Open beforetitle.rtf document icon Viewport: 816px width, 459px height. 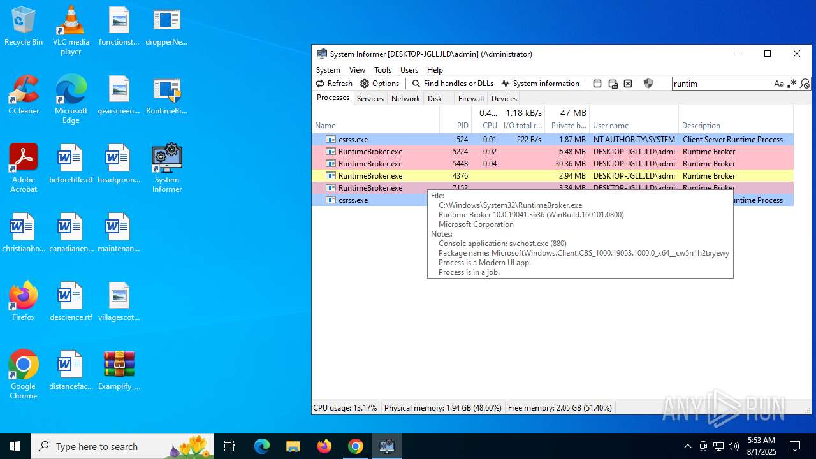[x=71, y=164]
